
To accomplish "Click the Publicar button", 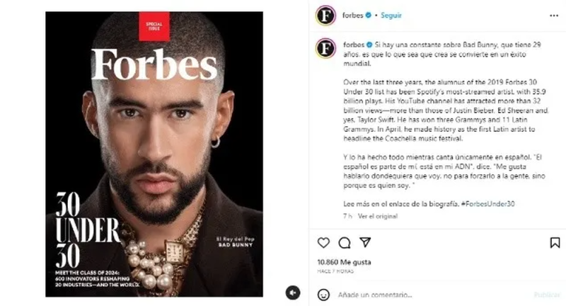I will (547, 295).
